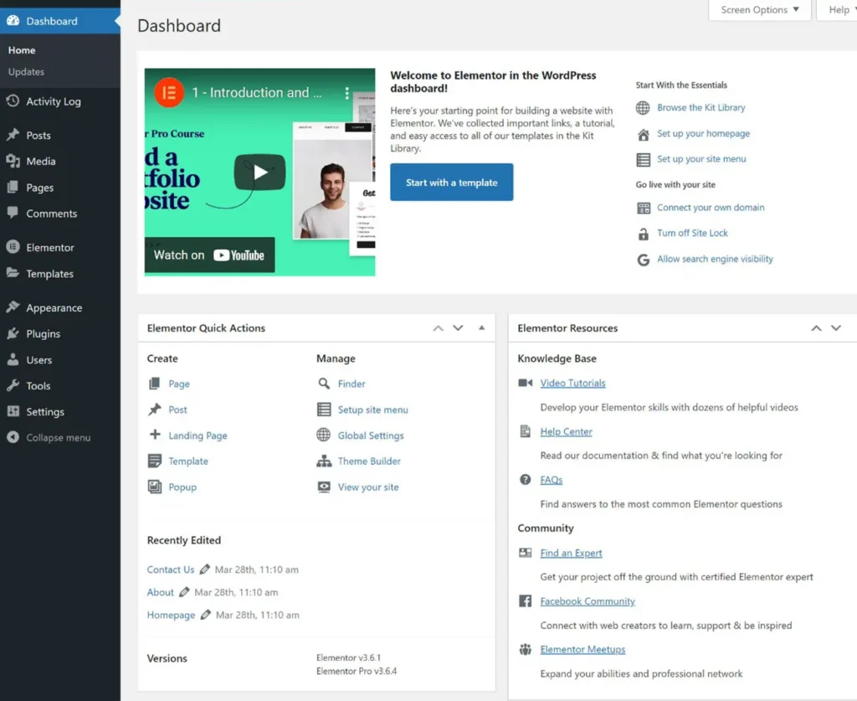This screenshot has height=701, width=857.
Task: Click the Plugins plug icon in sidebar
Action: click(13, 333)
